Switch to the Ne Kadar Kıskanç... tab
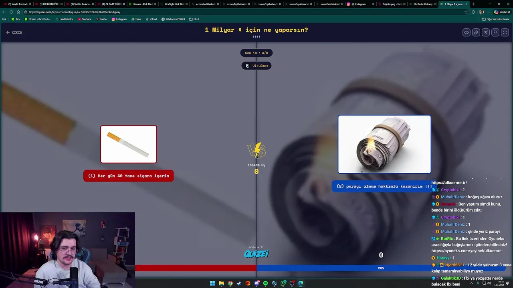The image size is (513, 288). 423,4
